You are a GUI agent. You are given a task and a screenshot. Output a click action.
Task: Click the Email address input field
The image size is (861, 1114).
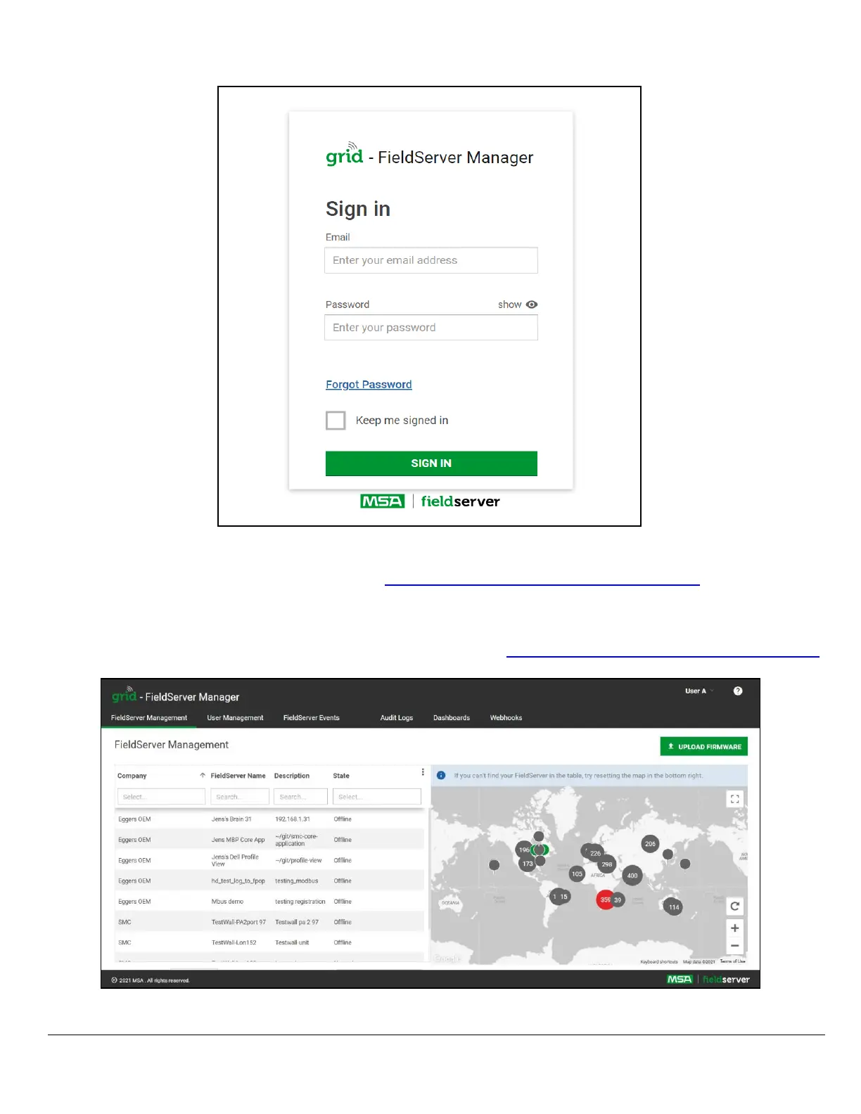tap(431, 260)
